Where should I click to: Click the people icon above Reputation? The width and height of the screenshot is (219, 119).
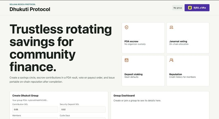(171, 60)
